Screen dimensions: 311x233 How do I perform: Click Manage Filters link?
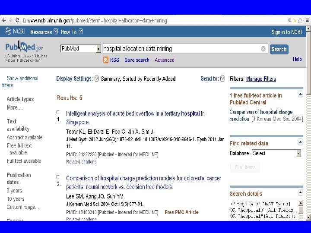coord(261,79)
